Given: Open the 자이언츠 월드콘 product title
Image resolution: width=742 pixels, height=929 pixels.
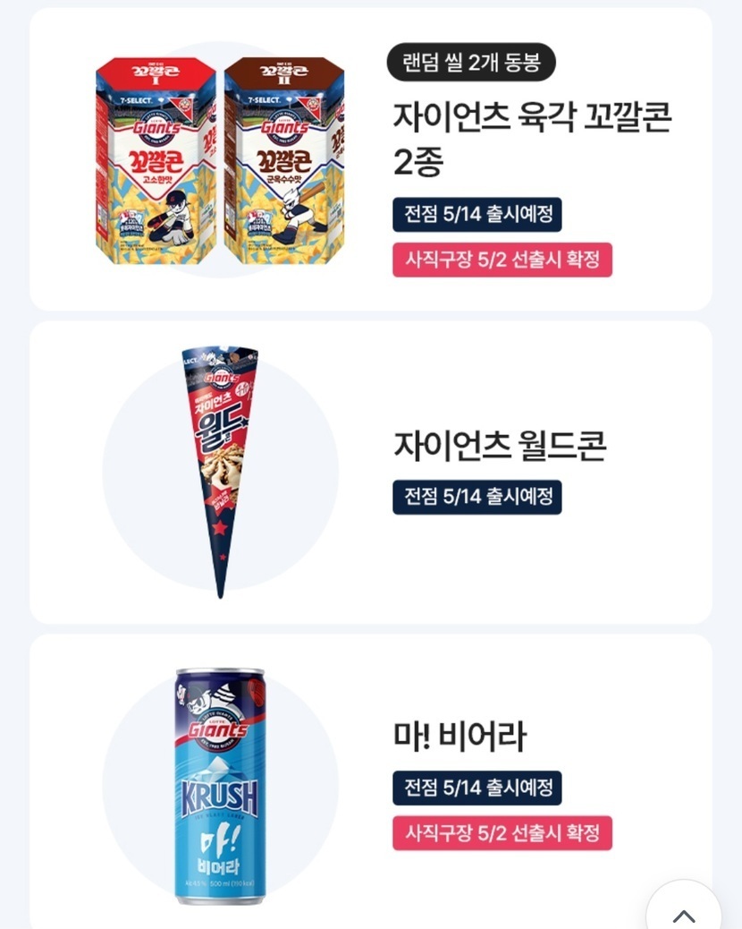Looking at the screenshot, I should pos(500,445).
